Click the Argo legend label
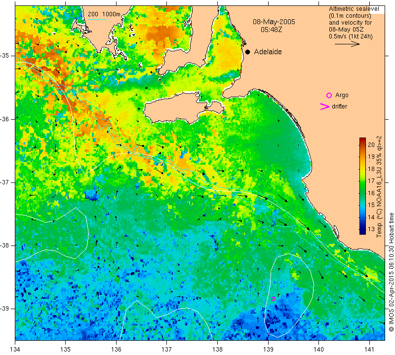Viewport: 395px width, 355px height. (342, 95)
